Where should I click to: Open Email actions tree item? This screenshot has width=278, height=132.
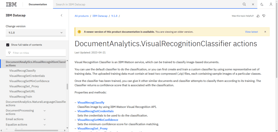click(x=15, y=119)
